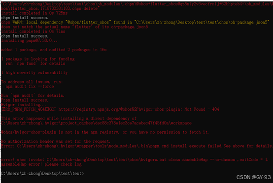Click 'added 1 package, and audited 2 packages' line
Image resolution: width=273 pixels, height=183 pixels.
[x=54, y=50]
